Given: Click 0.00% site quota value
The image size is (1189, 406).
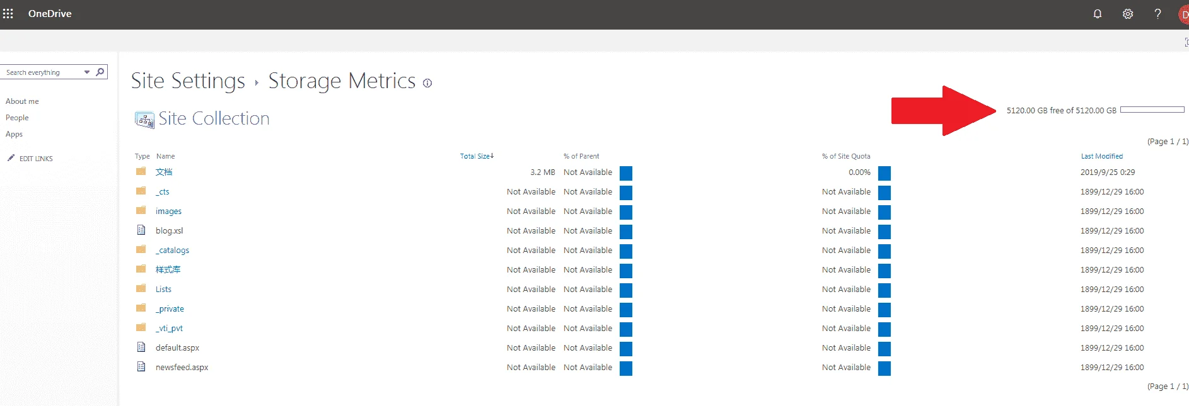Looking at the screenshot, I should [859, 172].
